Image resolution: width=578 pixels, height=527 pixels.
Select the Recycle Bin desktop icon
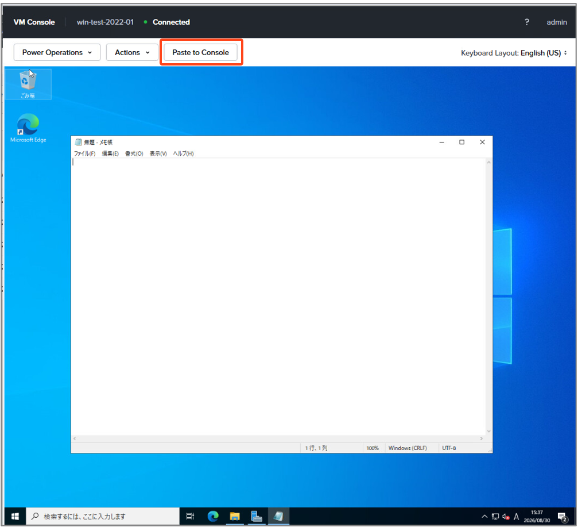(x=28, y=84)
